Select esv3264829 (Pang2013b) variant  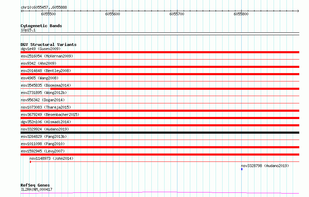coord(44,136)
